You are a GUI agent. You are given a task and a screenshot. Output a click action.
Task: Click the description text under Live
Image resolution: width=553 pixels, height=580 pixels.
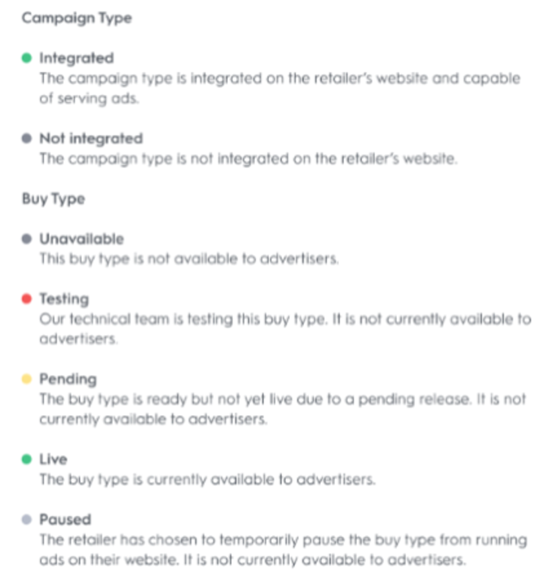tap(207, 480)
